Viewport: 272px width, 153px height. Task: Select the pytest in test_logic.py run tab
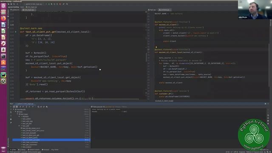pyautogui.click(x=25, y=104)
